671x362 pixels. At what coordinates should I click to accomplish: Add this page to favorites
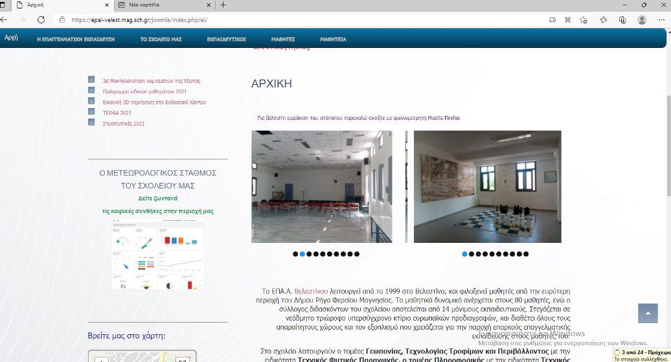pos(584,19)
